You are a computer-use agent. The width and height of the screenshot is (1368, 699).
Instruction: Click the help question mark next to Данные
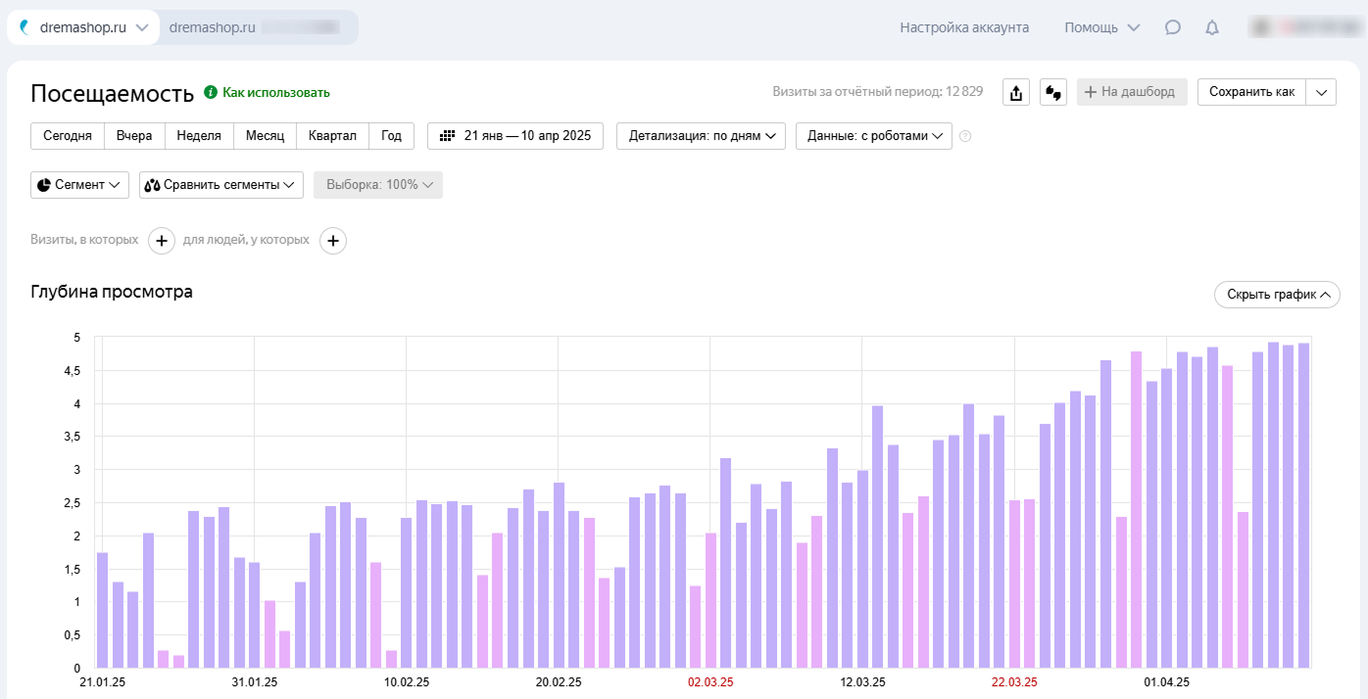point(965,136)
